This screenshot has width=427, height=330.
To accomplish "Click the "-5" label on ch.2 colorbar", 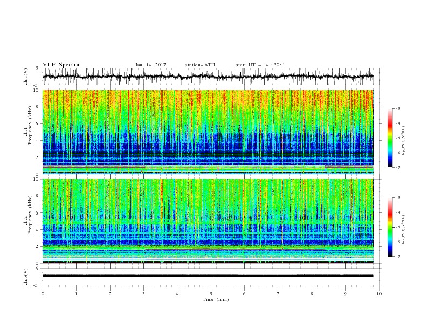I will pos(397,227).
